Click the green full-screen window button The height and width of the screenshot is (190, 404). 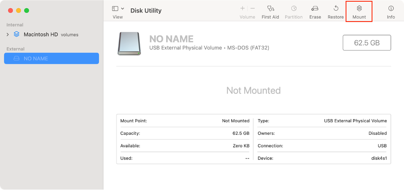(26, 10)
